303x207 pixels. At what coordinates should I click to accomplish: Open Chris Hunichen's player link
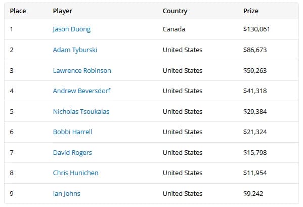(75, 173)
